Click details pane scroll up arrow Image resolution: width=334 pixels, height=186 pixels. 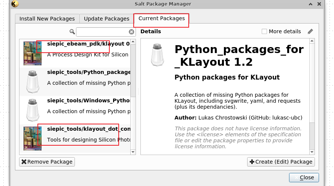(x=312, y=41)
